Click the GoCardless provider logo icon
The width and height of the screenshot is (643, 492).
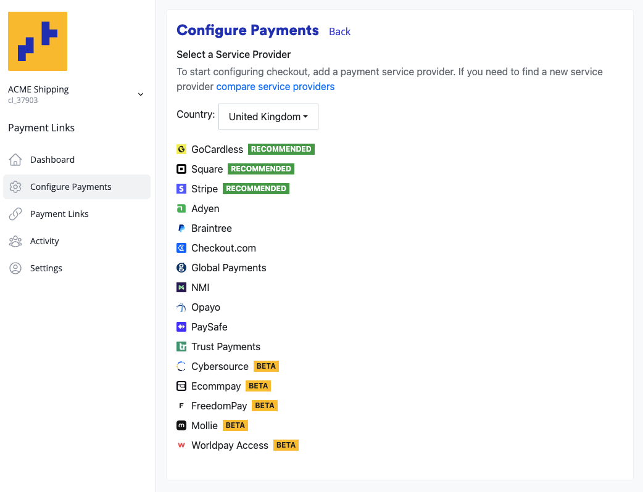(x=181, y=149)
